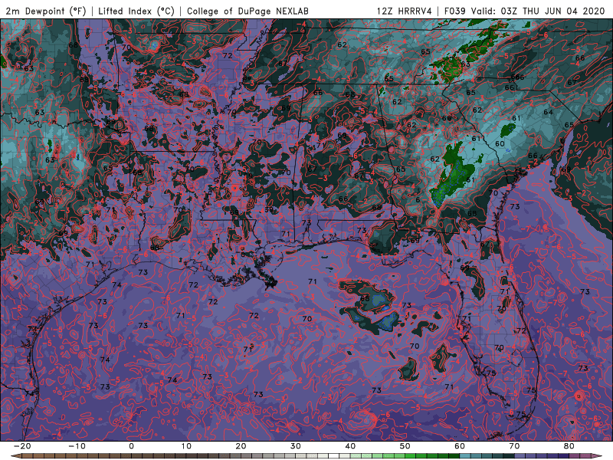This screenshot has height=460, width=613.
Task: Click the "F039" forecast hour text
Action: tap(455, 11)
